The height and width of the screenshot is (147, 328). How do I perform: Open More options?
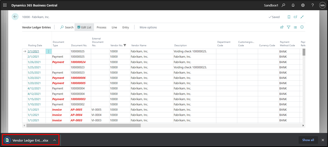click(x=148, y=27)
